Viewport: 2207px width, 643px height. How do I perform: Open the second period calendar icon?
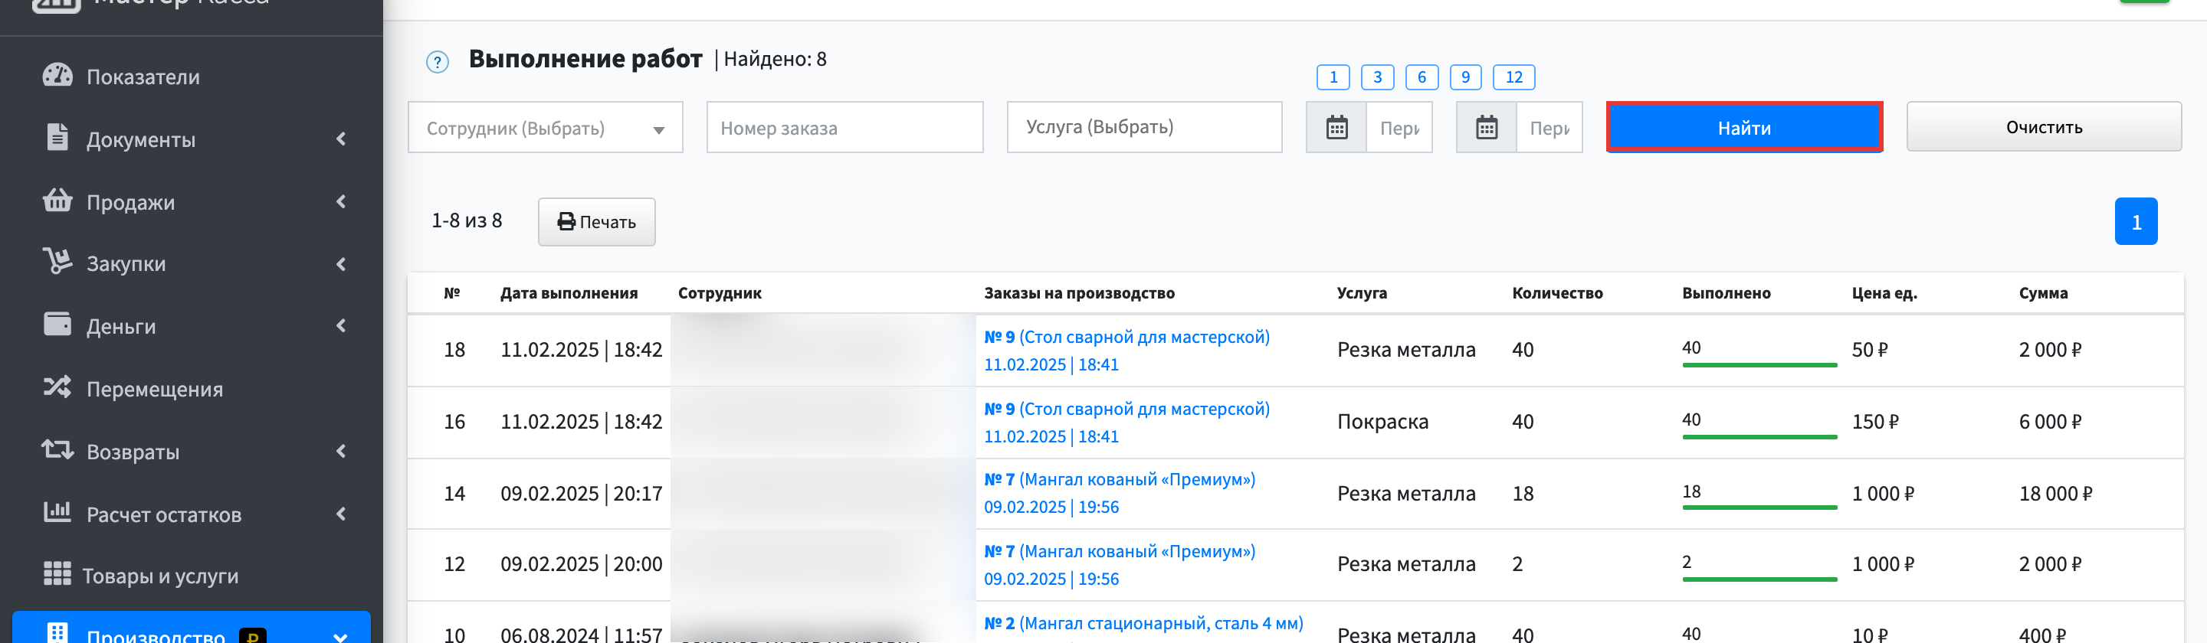1487,128
